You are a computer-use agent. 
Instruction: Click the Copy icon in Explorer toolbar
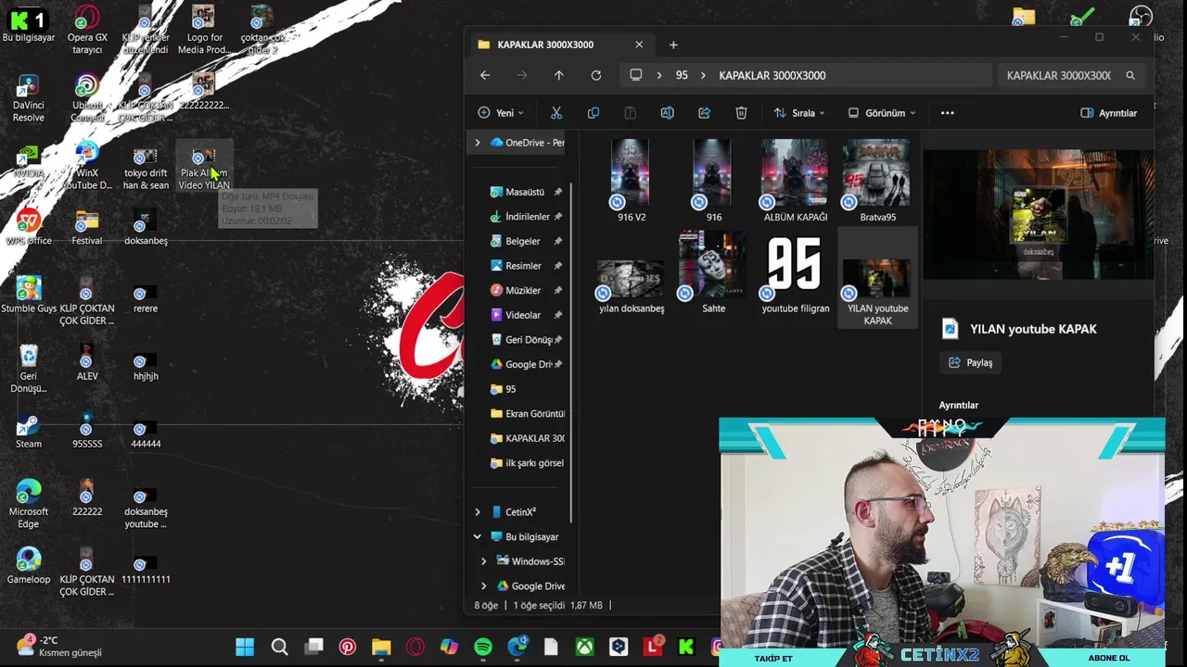[x=593, y=113]
